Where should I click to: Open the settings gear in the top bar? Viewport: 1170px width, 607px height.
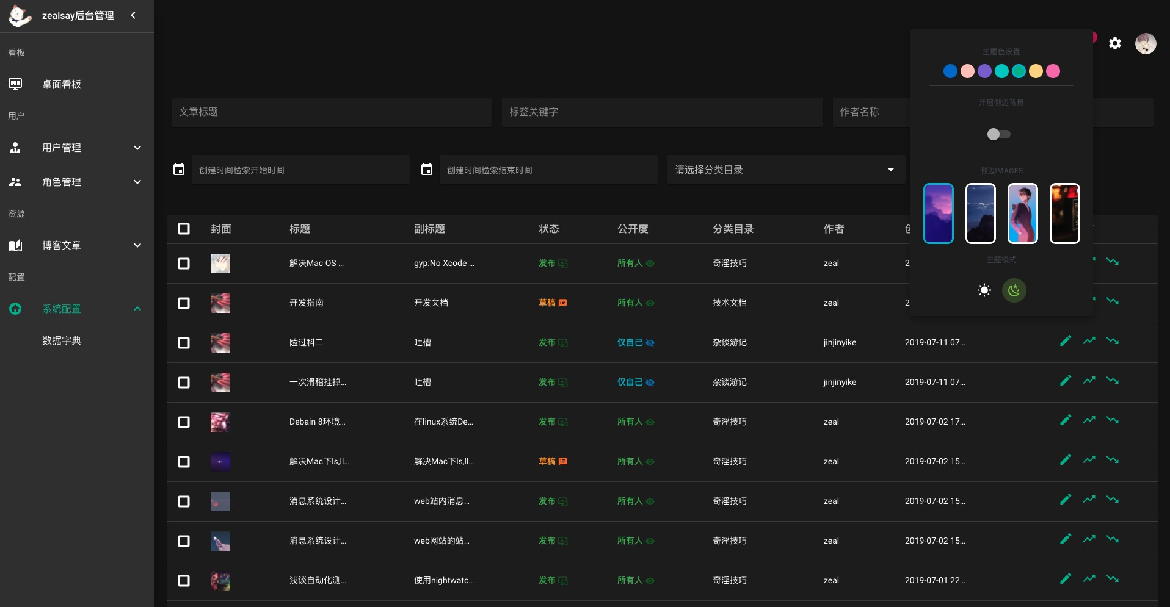click(1115, 43)
